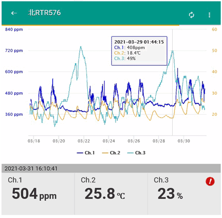Open the three-dot overflow menu

(x=209, y=15)
